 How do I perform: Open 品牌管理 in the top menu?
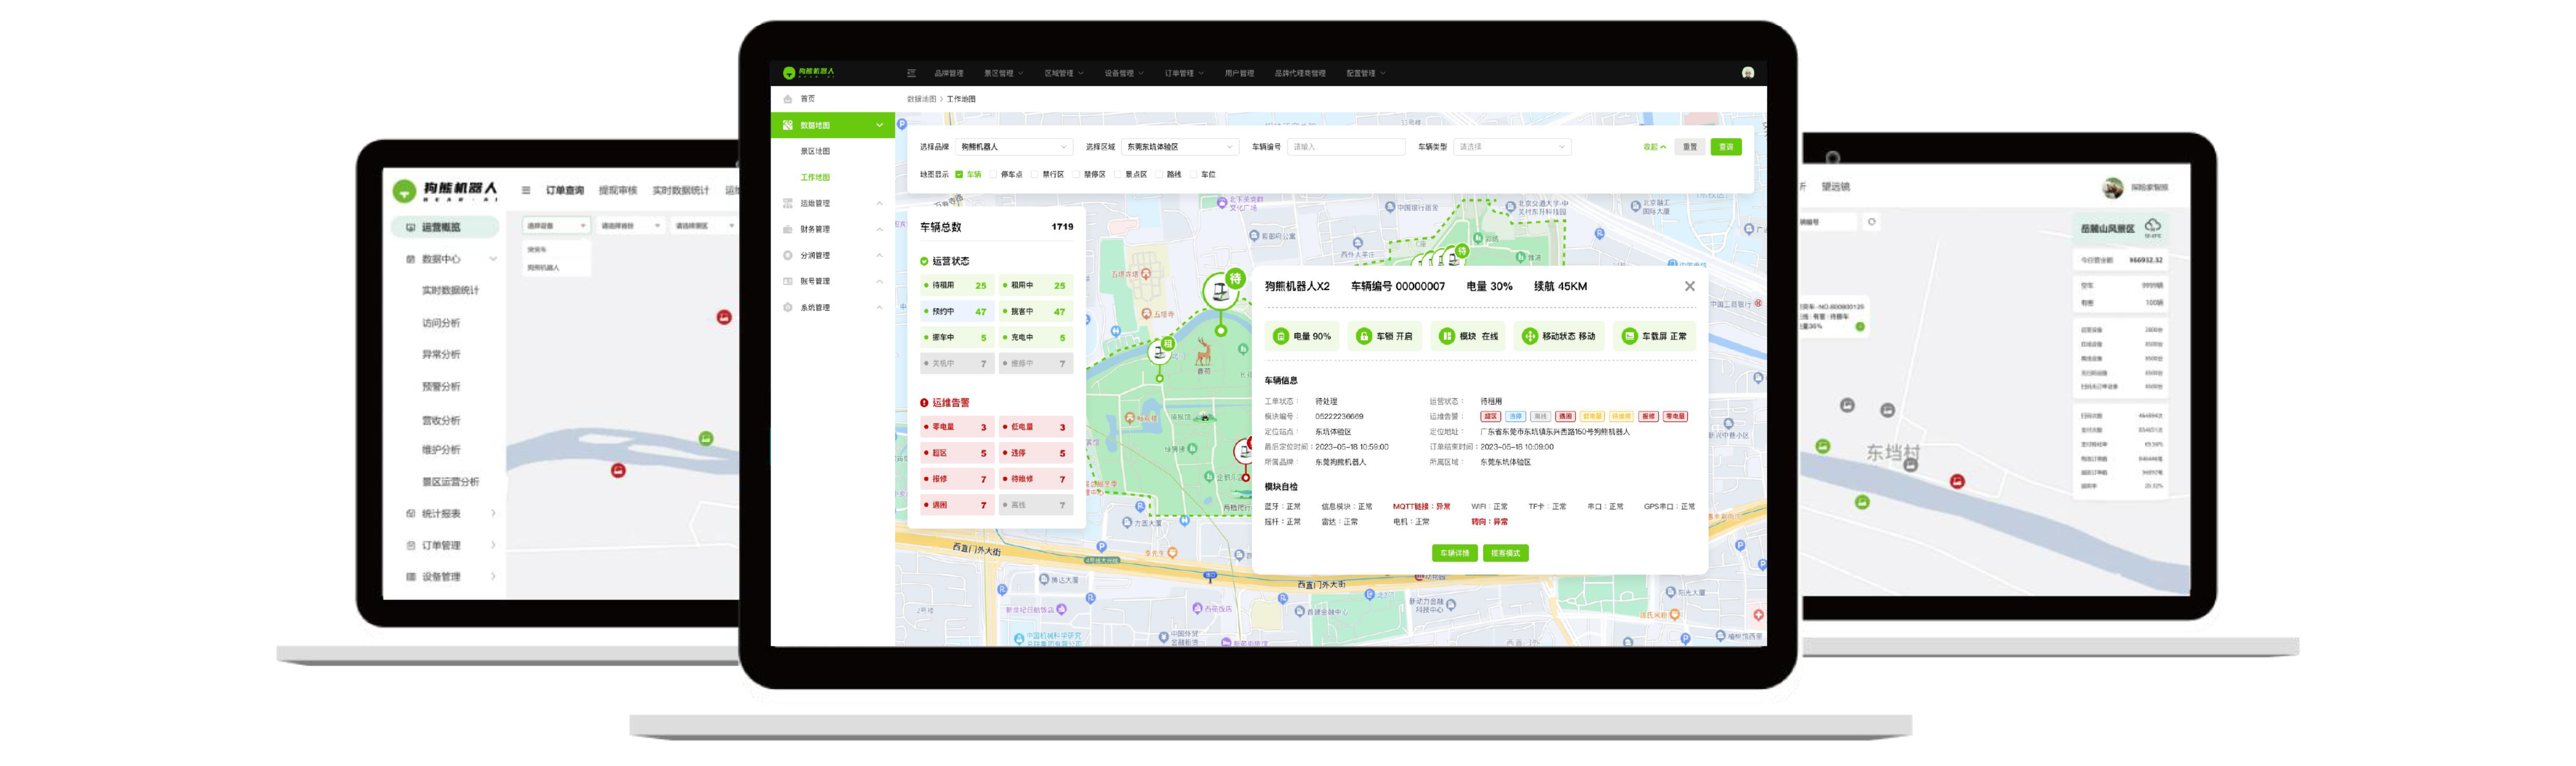(x=948, y=73)
